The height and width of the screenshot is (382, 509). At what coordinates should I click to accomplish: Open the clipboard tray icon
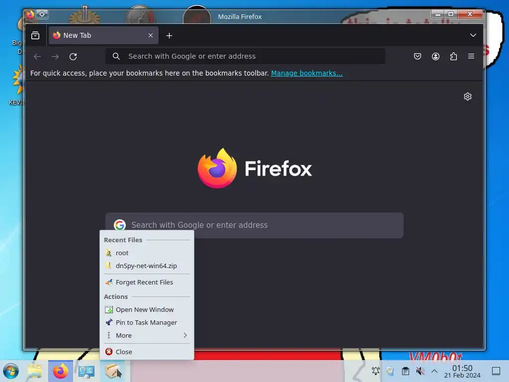tap(406, 371)
